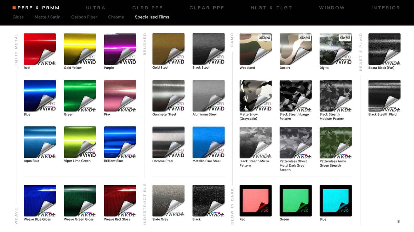Open the Weave Blue Gloss thumbnail
The width and height of the screenshot is (414, 232).
[40, 201]
